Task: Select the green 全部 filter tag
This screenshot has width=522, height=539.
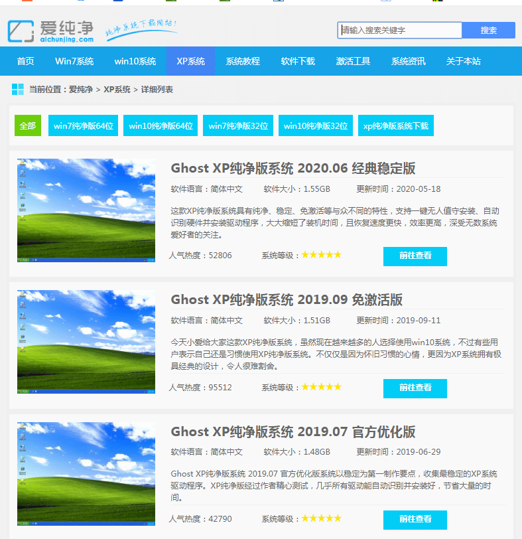Action: coord(28,125)
